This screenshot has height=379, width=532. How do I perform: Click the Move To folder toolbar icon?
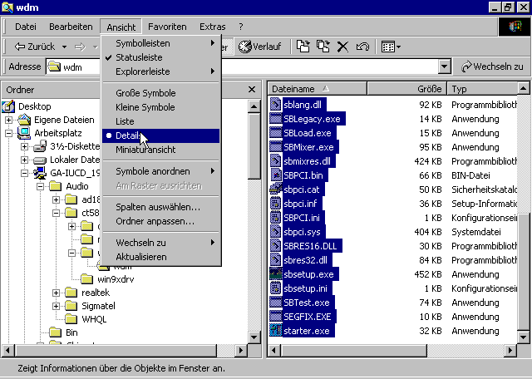point(303,47)
